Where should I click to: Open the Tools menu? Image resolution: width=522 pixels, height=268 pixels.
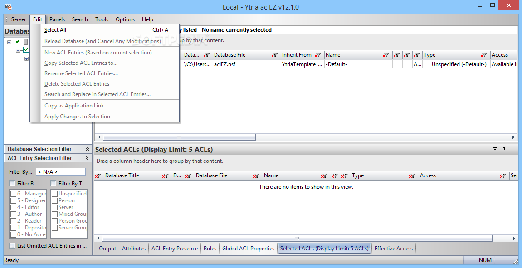102,19
